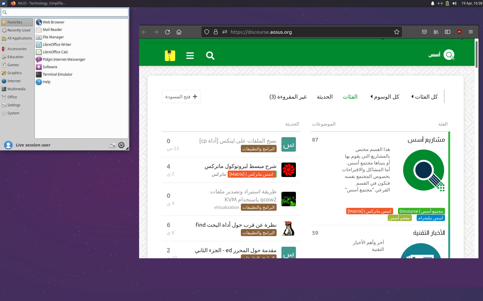Click the browser page vertical scrollbar
Screen dimensions: 483x301
pyautogui.click(x=476, y=54)
